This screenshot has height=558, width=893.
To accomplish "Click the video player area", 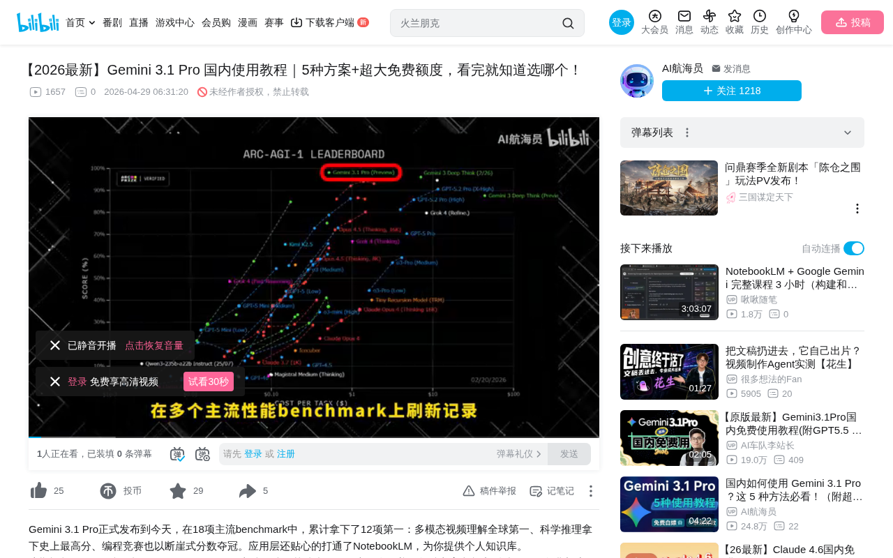I will point(314,276).
